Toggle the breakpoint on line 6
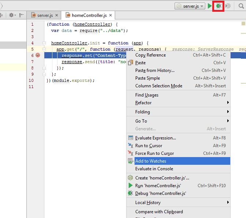Screen dimensions: 246x218 (x=37, y=55)
